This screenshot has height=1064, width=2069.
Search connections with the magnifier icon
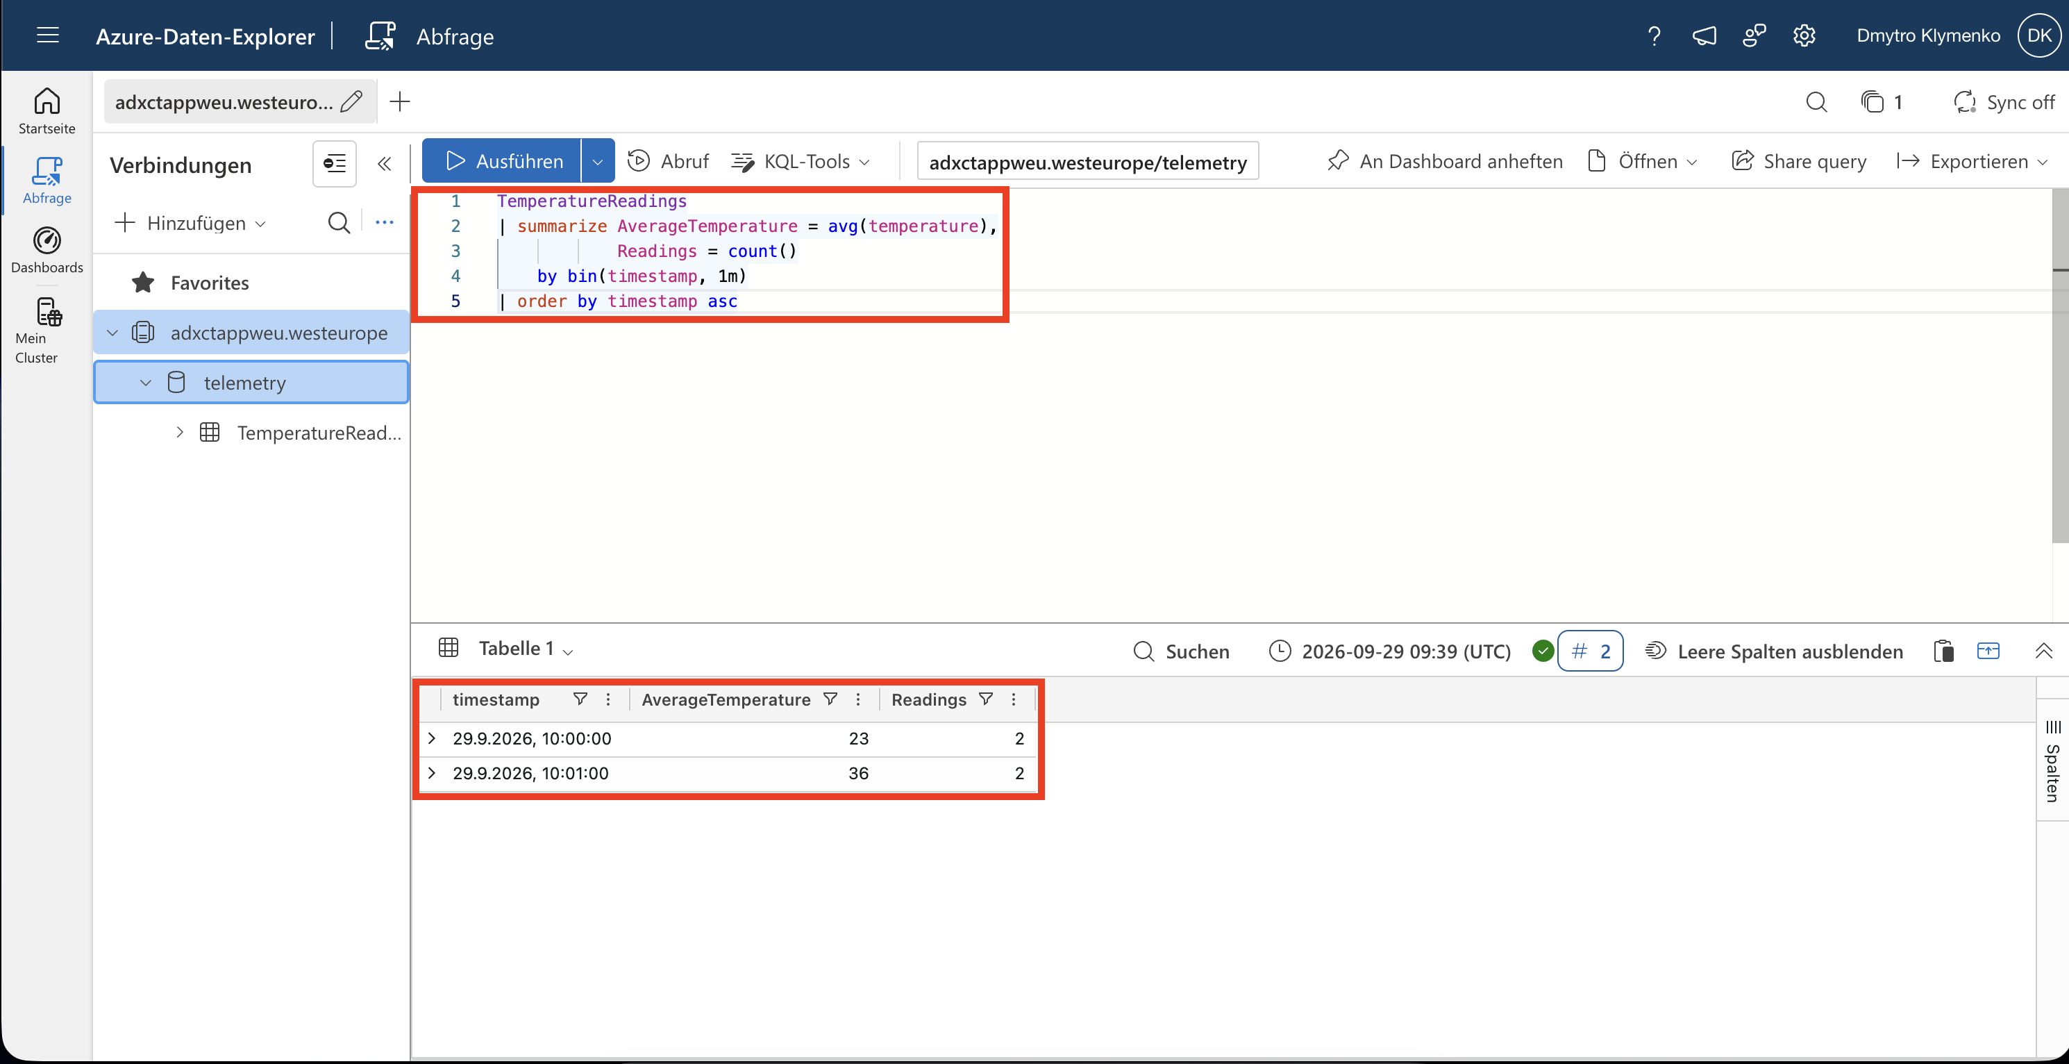point(339,223)
